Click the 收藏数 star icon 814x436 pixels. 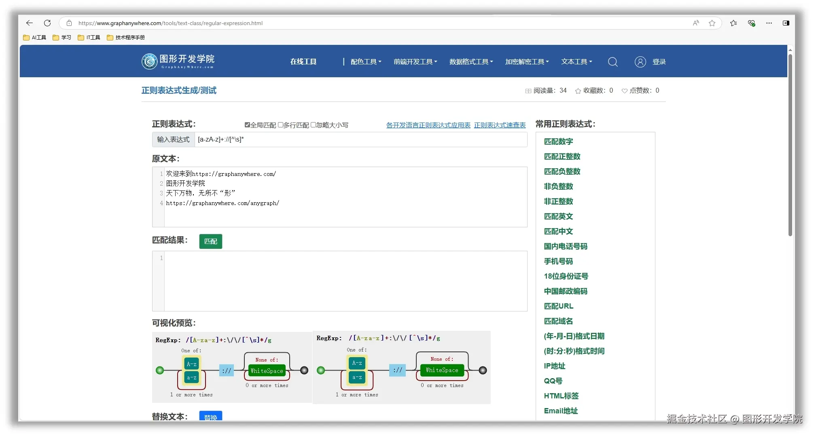click(578, 91)
